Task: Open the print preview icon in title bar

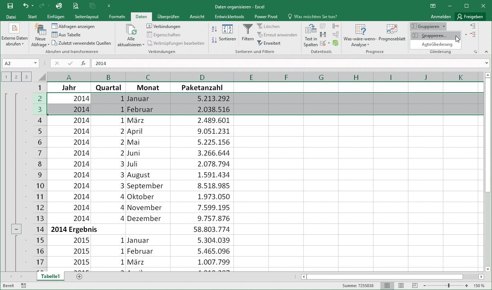Action: point(75,6)
